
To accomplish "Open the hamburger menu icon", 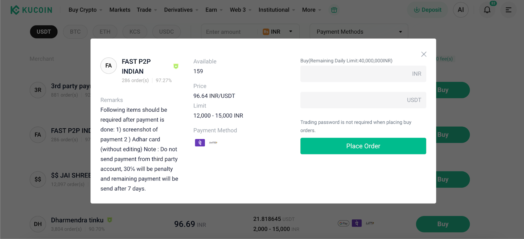I will tap(508, 10).
